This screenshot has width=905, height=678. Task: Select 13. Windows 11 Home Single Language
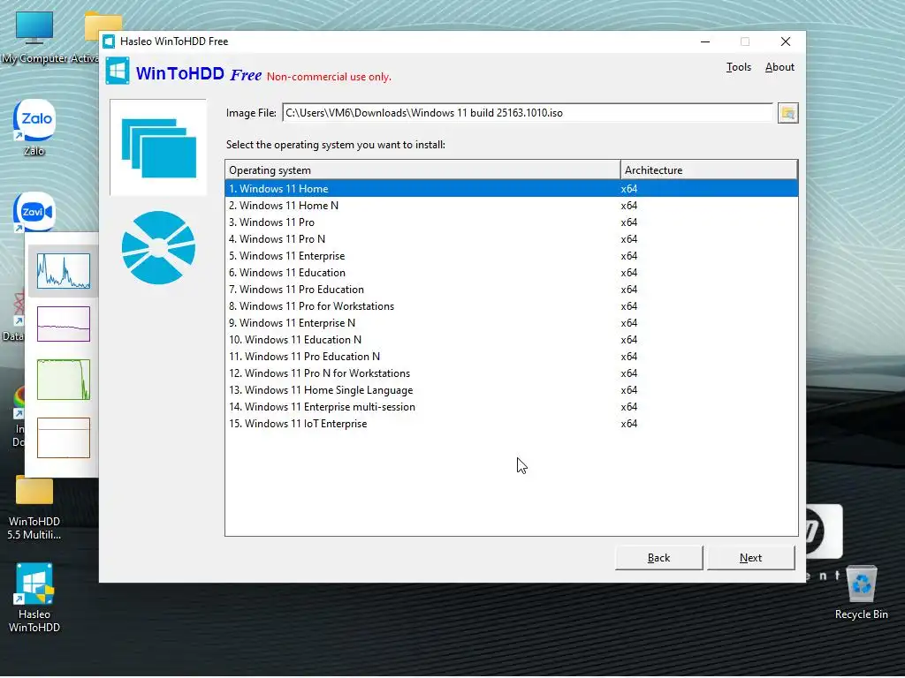point(512,389)
